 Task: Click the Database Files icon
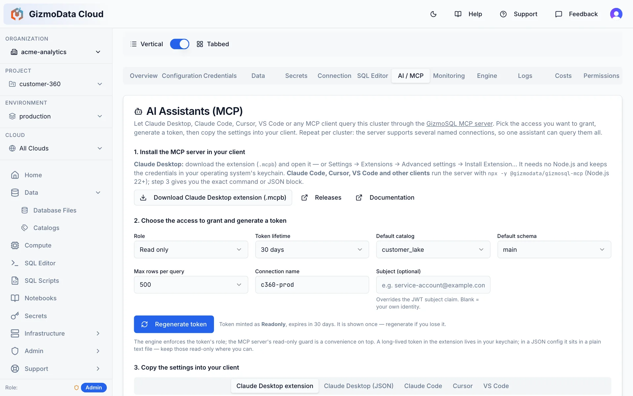[x=25, y=210]
